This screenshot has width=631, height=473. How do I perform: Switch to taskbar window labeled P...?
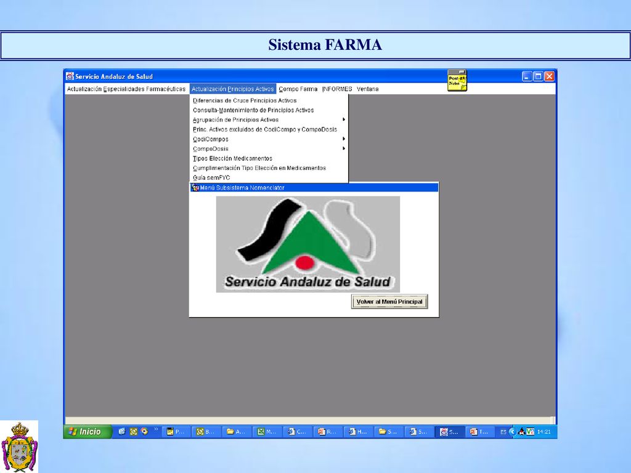coord(176,432)
